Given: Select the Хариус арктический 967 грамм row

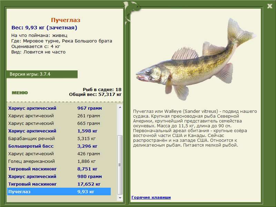Looking at the screenshot, I should (x=59, y=108).
